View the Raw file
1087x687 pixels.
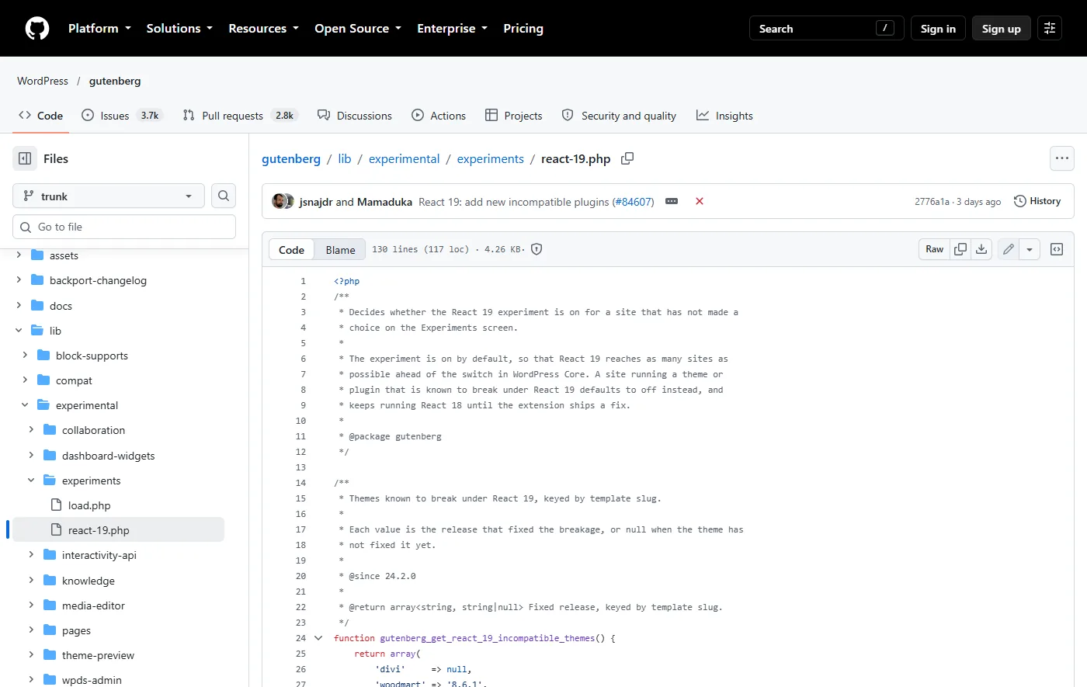pyautogui.click(x=935, y=249)
